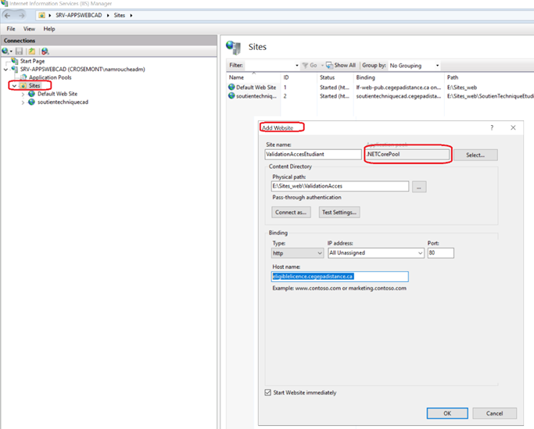Toggle Start Website immediately checkbox
Image resolution: width=534 pixels, height=429 pixels.
(x=270, y=392)
